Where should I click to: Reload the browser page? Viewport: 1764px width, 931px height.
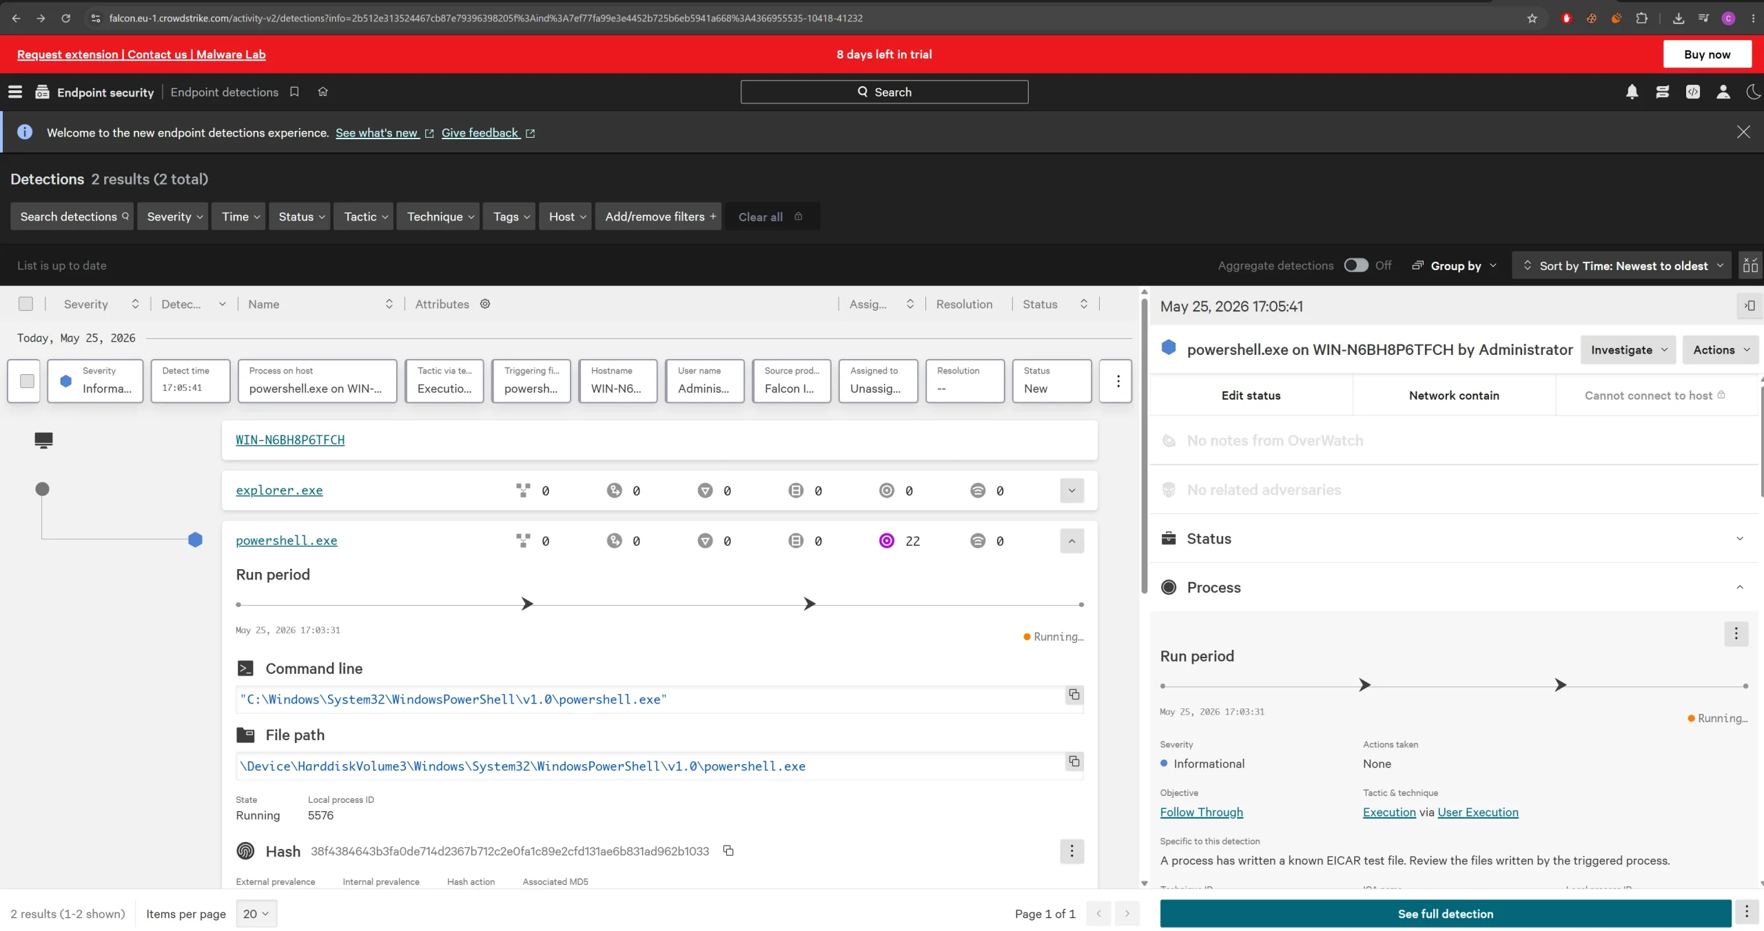pos(65,18)
